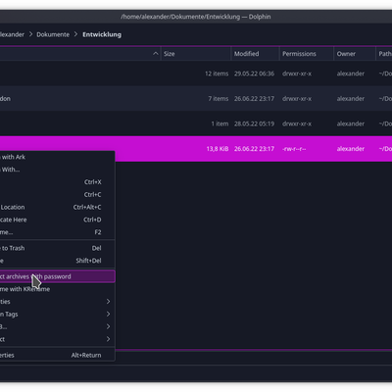Choose the entry with Shift+Del shortcut
392x392 pixels.
point(57,261)
